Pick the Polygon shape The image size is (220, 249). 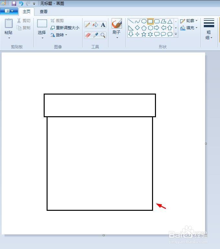pyautogui.click(x=163, y=21)
